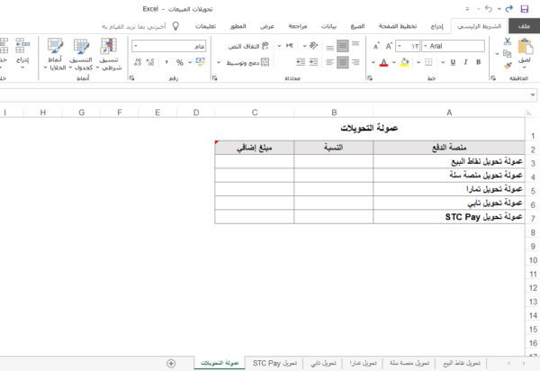Open the underline style dropdown arrow

pos(443,62)
